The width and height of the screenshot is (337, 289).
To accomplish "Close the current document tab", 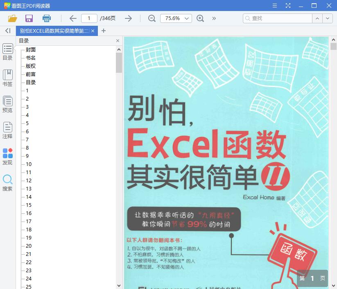I will click(x=93, y=31).
